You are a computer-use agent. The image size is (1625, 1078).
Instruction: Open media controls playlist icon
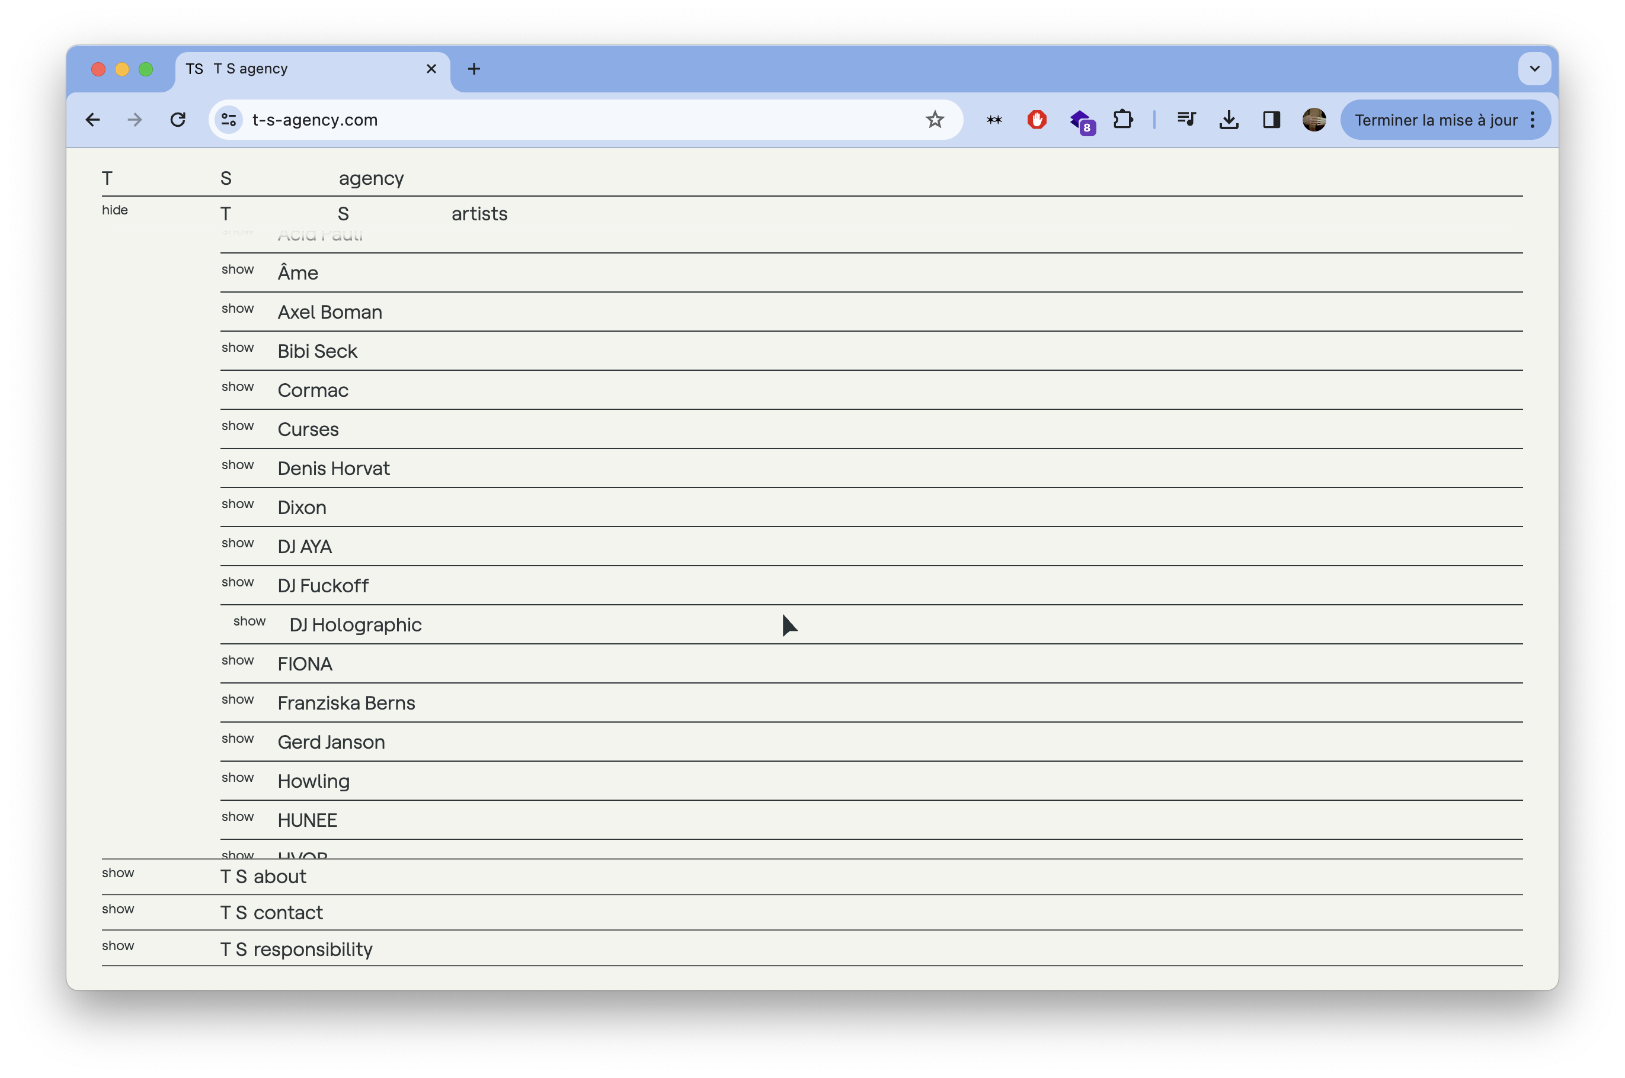tap(1186, 120)
